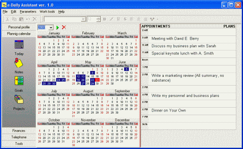Viewport: 243px width, 149px height.
Task: Open the font name combo box
Action: [x=65, y=19]
